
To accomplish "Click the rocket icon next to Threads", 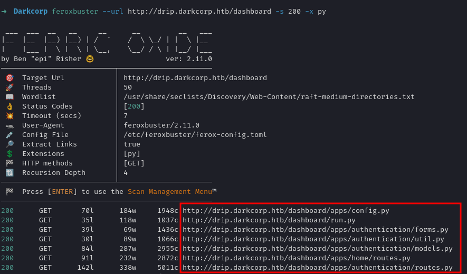I will pos(9,87).
